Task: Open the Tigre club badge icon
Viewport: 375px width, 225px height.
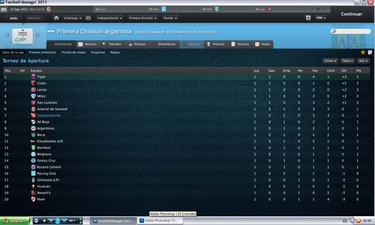Action: click(33, 77)
